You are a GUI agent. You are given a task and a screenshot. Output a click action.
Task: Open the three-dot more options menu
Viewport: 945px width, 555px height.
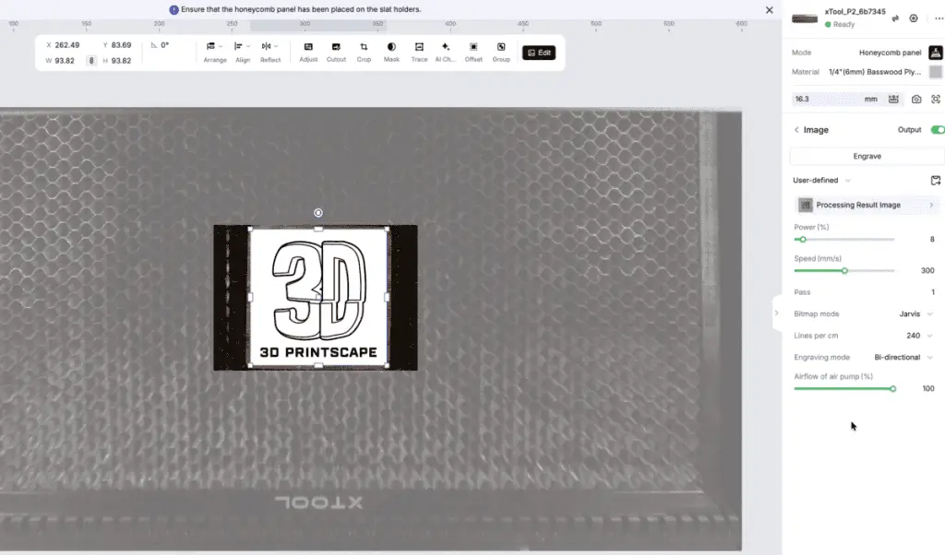tap(939, 18)
